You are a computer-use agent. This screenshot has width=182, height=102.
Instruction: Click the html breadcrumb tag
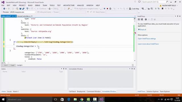tap(6, 65)
